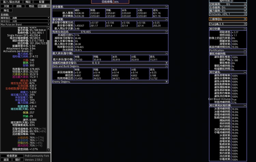Expand the Tinctures section
This screenshot has width=256, height=162.
pos(245,14)
